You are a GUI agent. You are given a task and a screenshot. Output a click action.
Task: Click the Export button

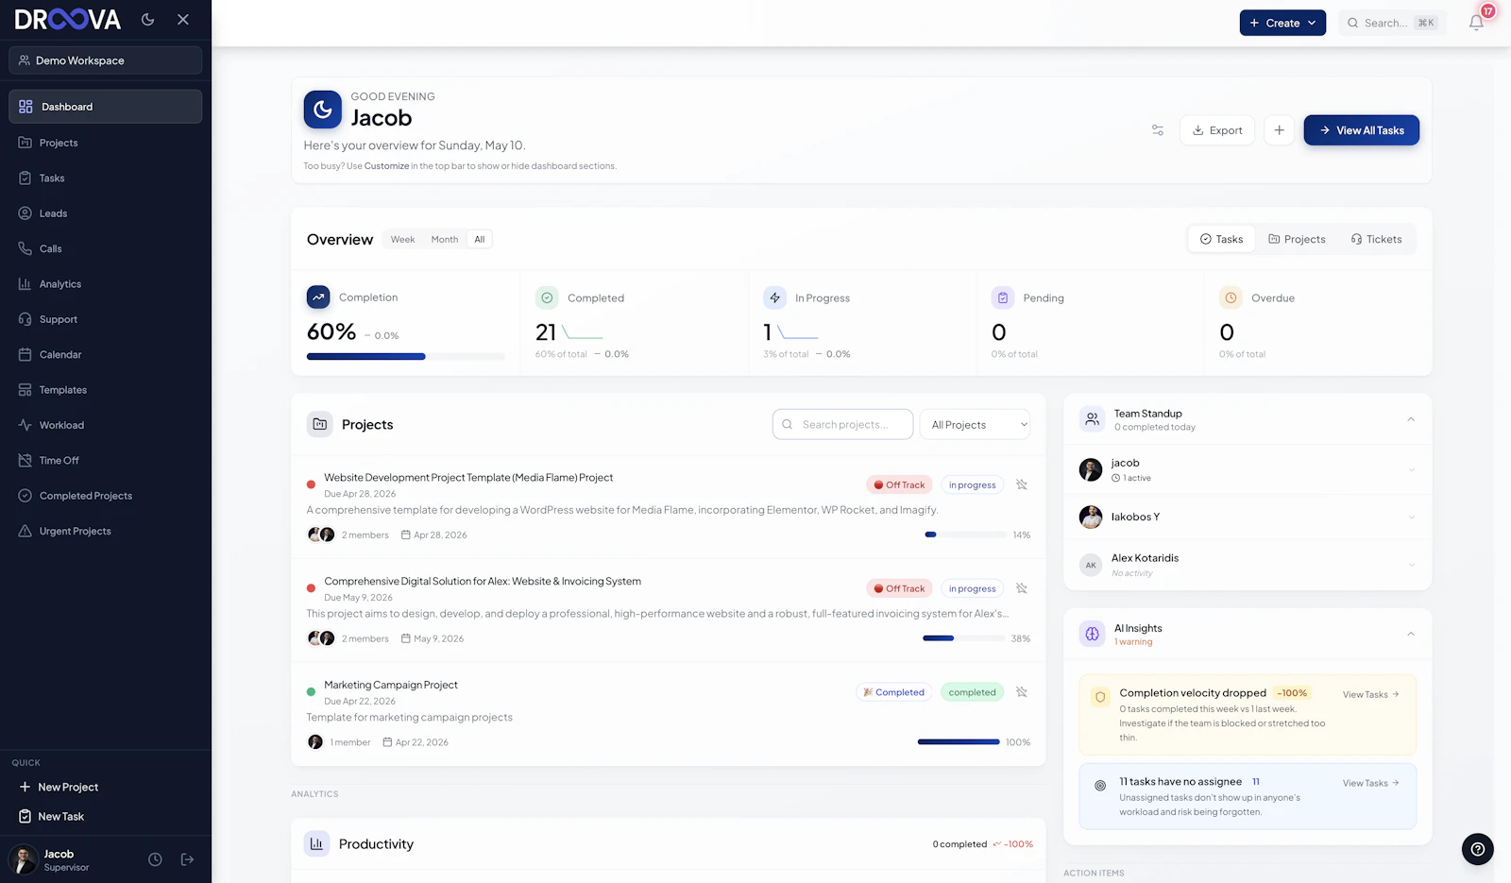pyautogui.click(x=1217, y=130)
